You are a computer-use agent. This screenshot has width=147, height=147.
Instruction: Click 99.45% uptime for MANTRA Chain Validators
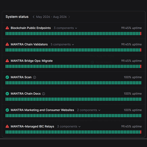point(131,44)
